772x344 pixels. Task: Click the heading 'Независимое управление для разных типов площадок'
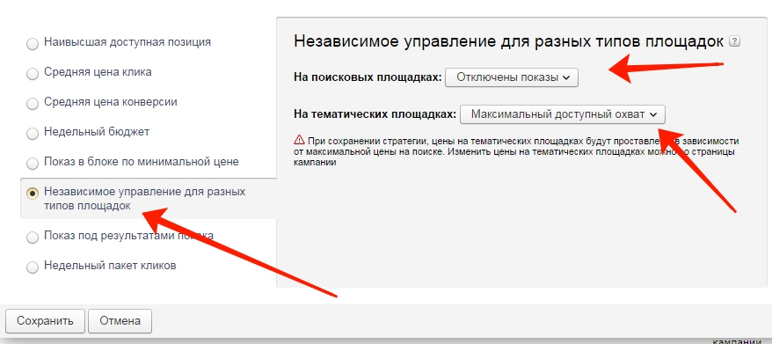point(508,40)
